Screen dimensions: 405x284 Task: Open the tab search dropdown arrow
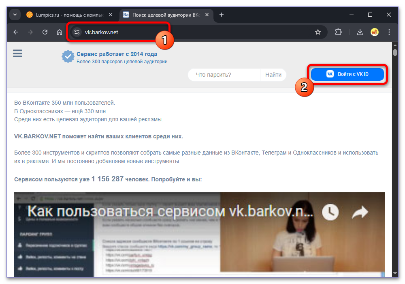click(15, 15)
